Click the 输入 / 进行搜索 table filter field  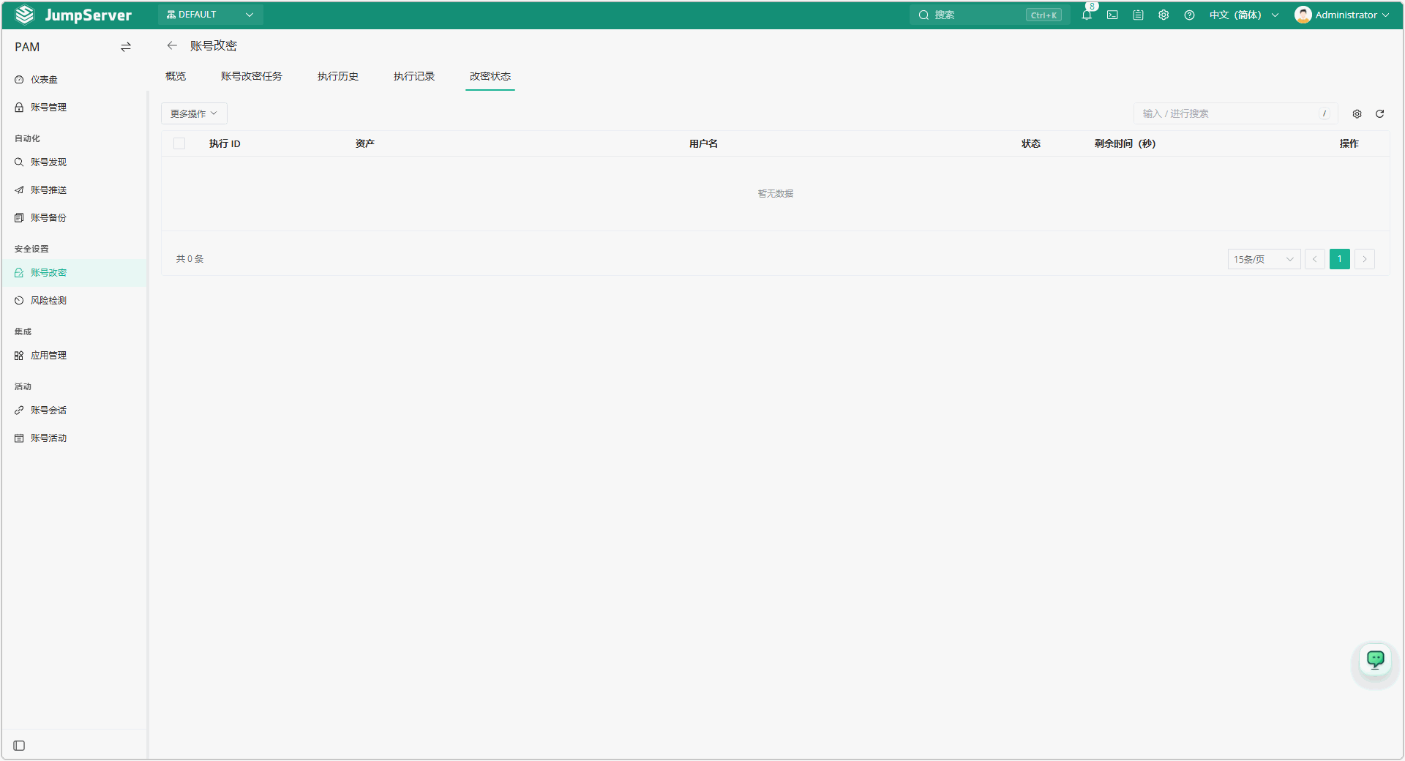[x=1235, y=113]
